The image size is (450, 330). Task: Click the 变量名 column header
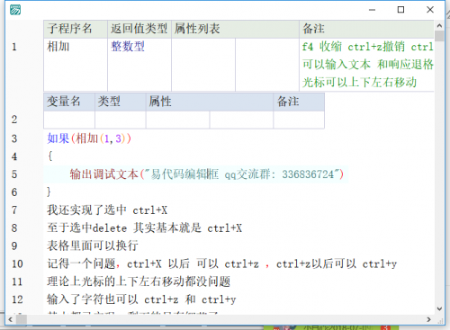click(x=69, y=102)
